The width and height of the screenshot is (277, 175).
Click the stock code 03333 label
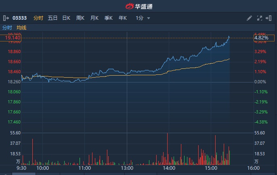coord(20,18)
